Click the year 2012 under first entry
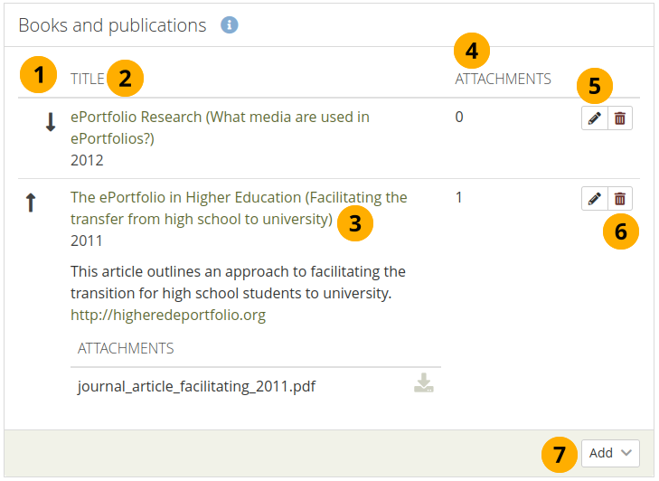 click(x=87, y=160)
